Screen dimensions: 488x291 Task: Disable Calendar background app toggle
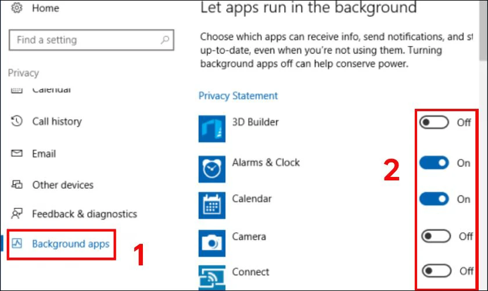(434, 199)
